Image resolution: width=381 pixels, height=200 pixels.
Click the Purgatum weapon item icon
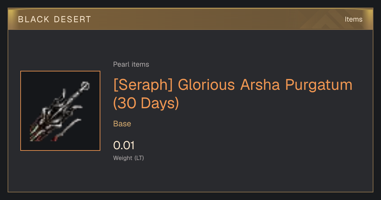[x=60, y=111]
